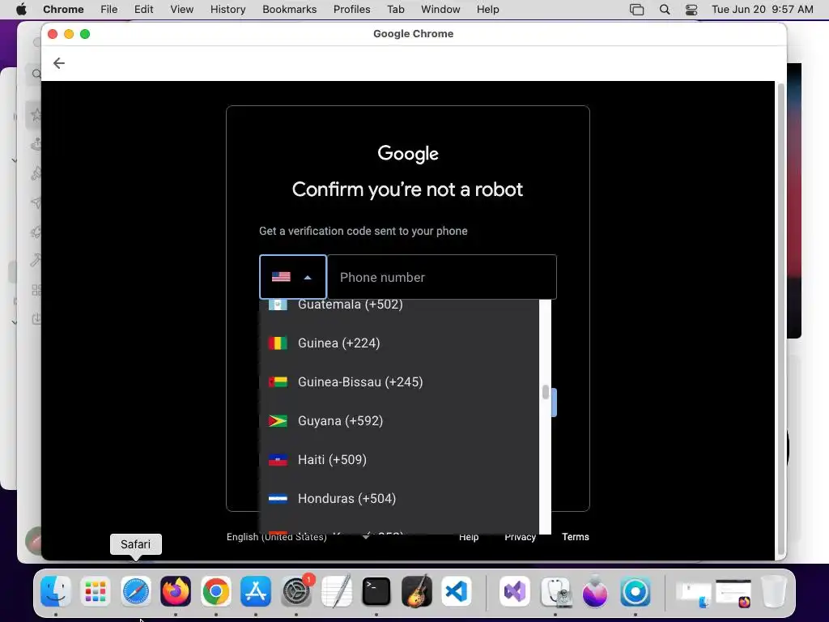Viewport: 829px width, 622px height.
Task: Select Guyana (+592) country code
Action: coord(399,421)
